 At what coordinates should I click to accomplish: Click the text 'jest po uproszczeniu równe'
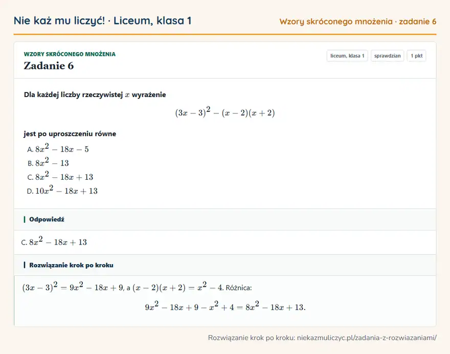[70, 133]
